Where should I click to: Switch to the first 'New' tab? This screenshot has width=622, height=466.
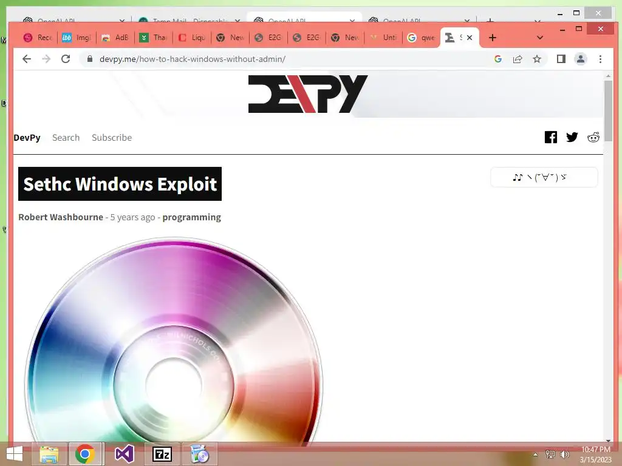(x=230, y=38)
